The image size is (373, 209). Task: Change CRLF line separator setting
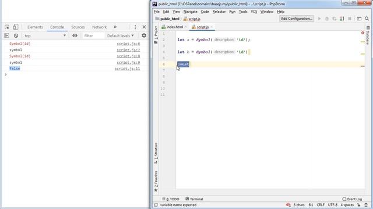[x=321, y=205]
